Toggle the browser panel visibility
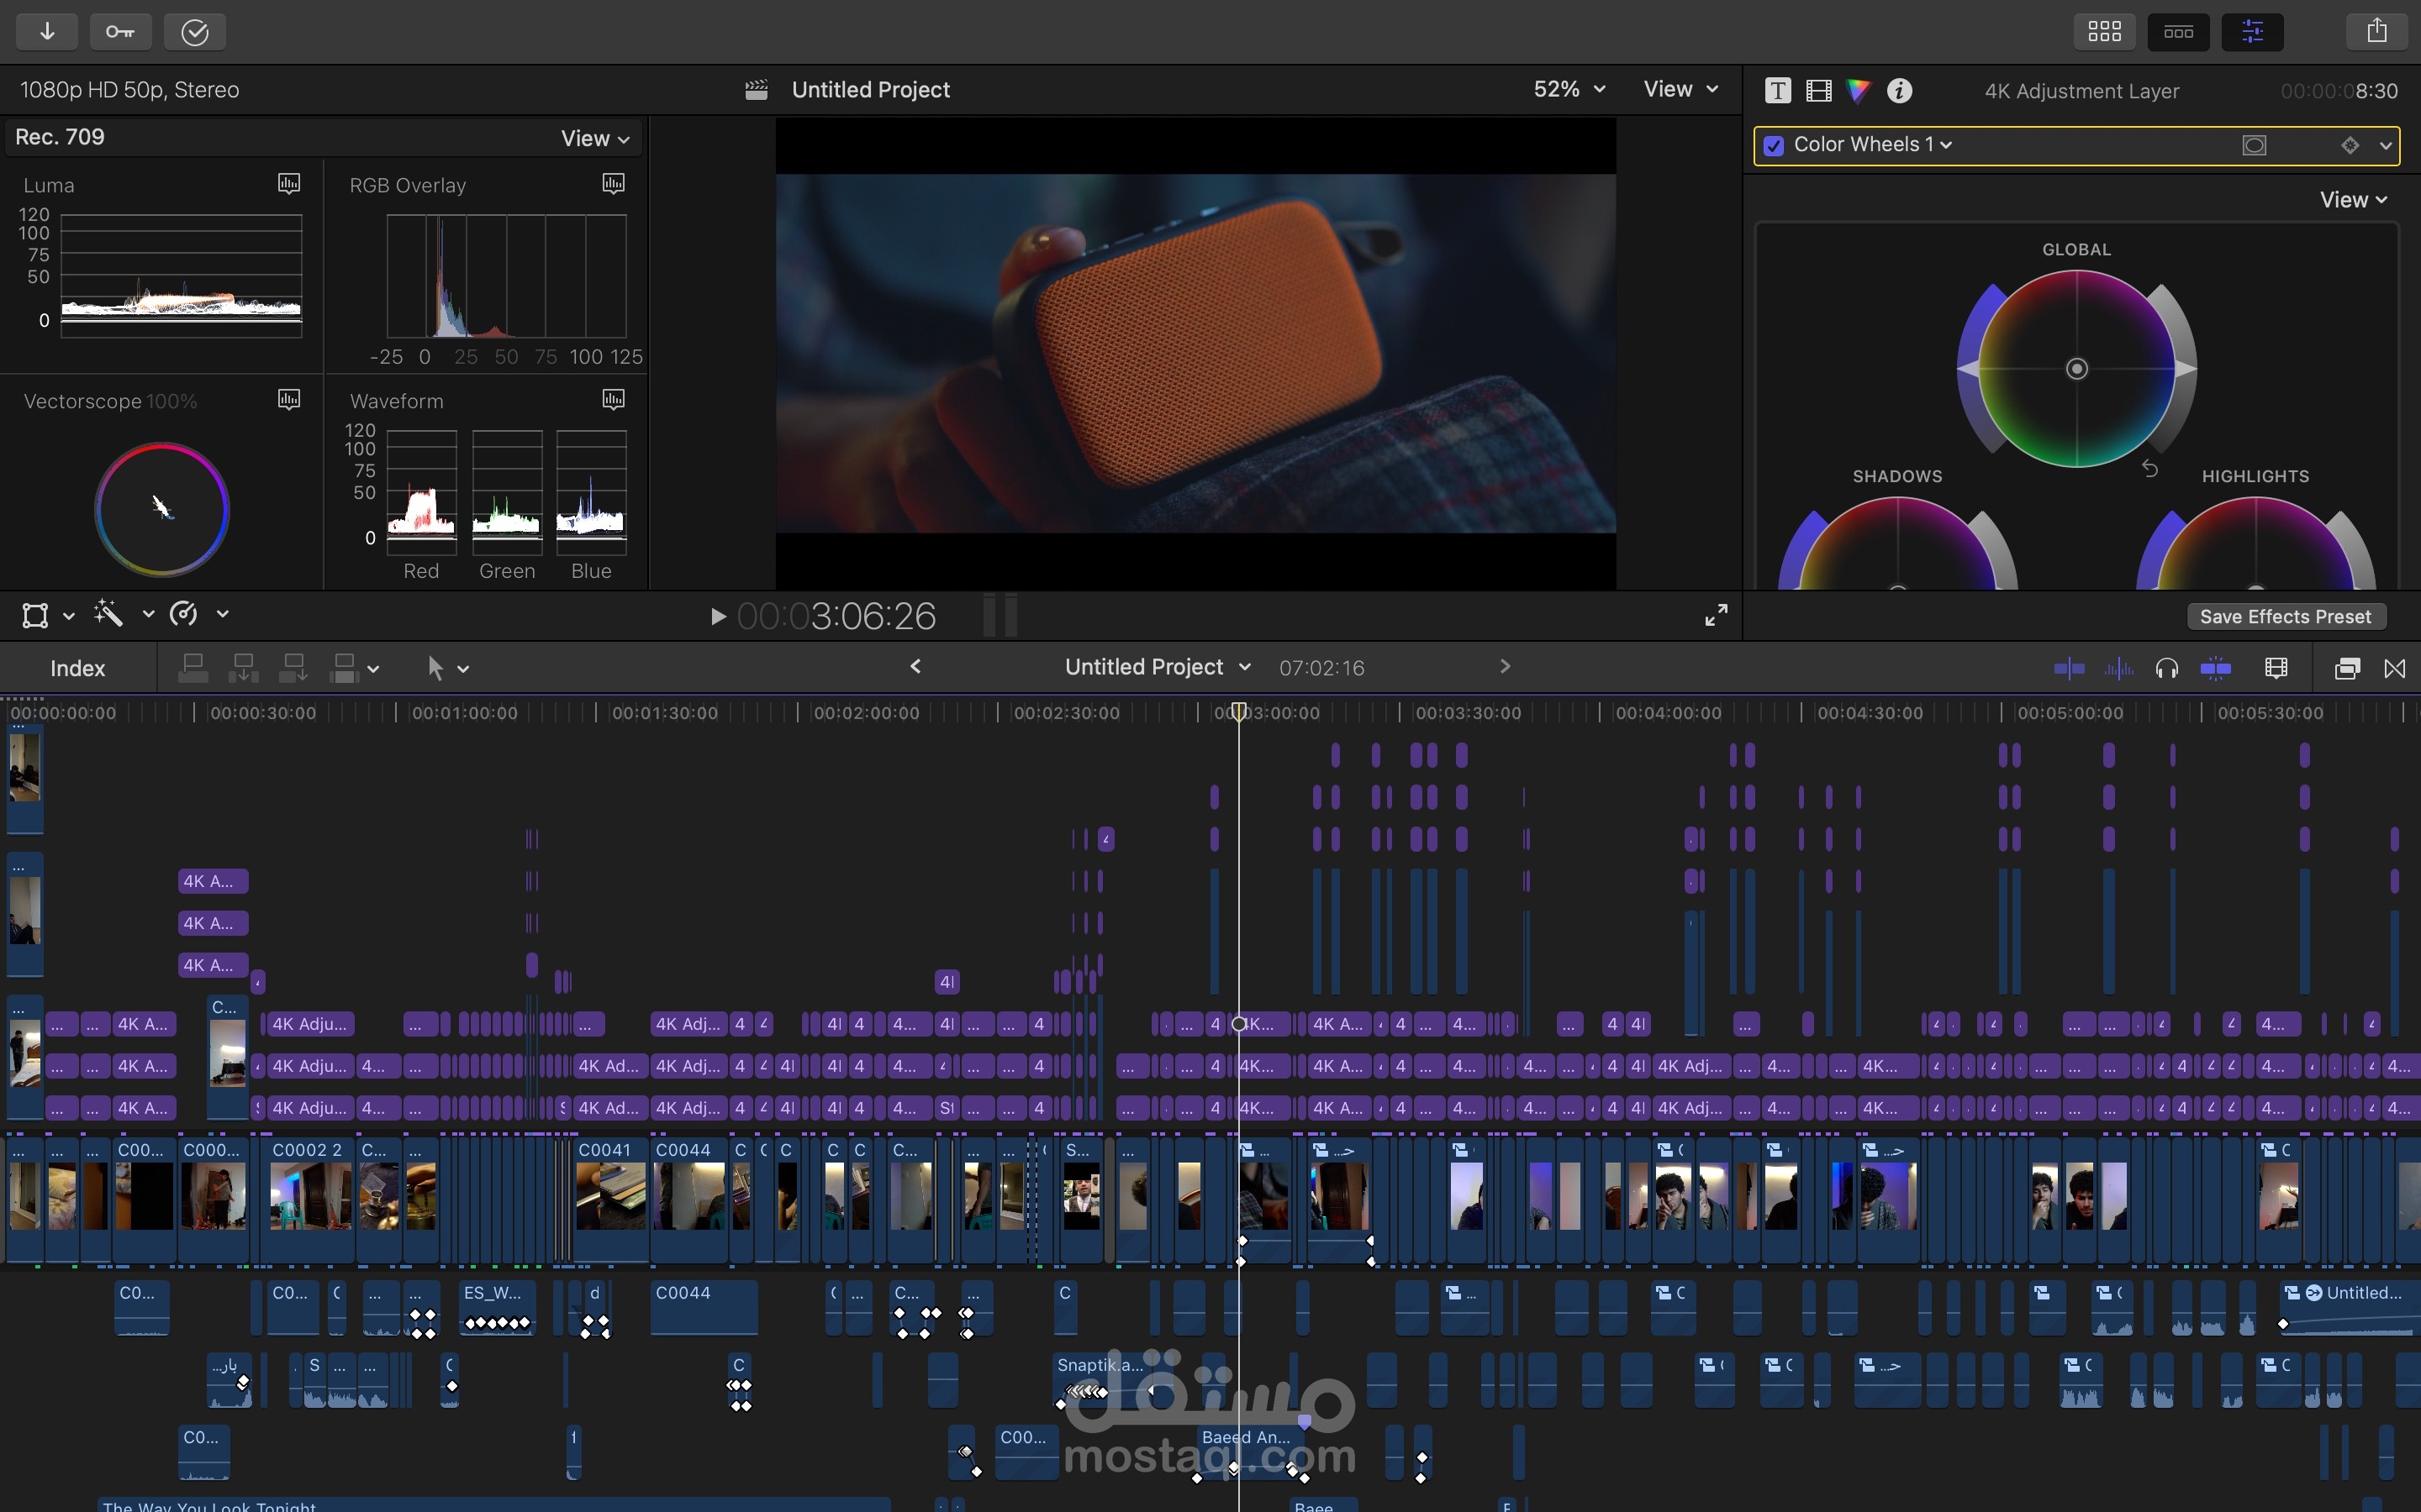2421x1512 pixels. click(2105, 32)
